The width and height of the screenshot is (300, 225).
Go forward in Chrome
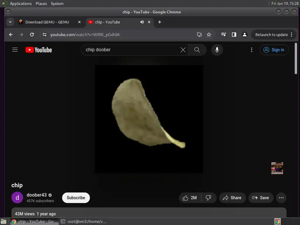[21, 35]
